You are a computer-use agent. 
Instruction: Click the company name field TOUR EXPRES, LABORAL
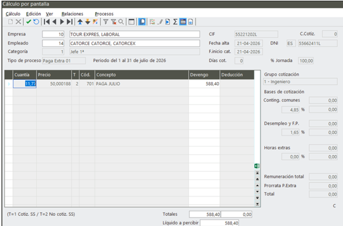(x=135, y=34)
